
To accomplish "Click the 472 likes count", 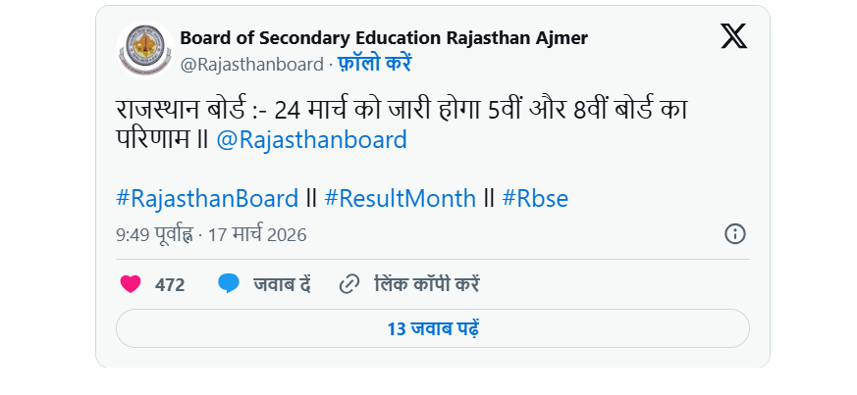I will pyautogui.click(x=170, y=285).
